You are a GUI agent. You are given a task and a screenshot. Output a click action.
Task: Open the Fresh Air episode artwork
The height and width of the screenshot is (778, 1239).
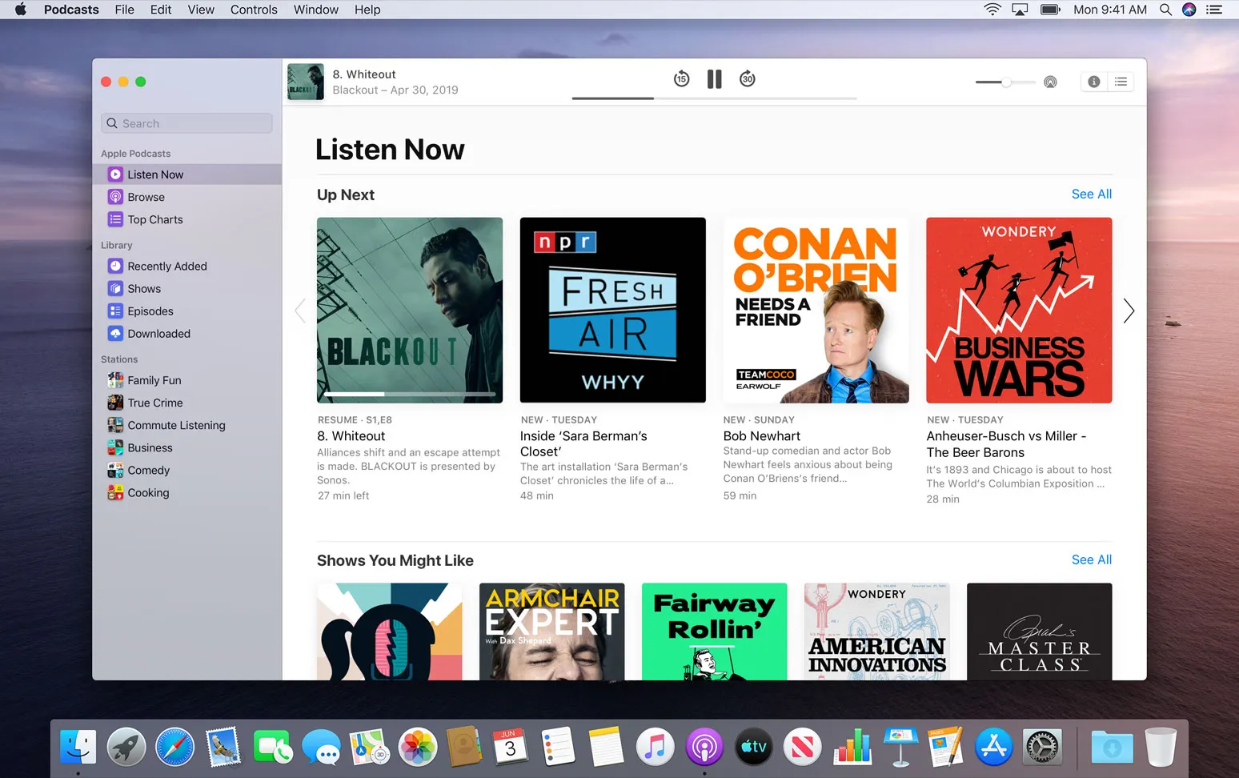point(612,311)
